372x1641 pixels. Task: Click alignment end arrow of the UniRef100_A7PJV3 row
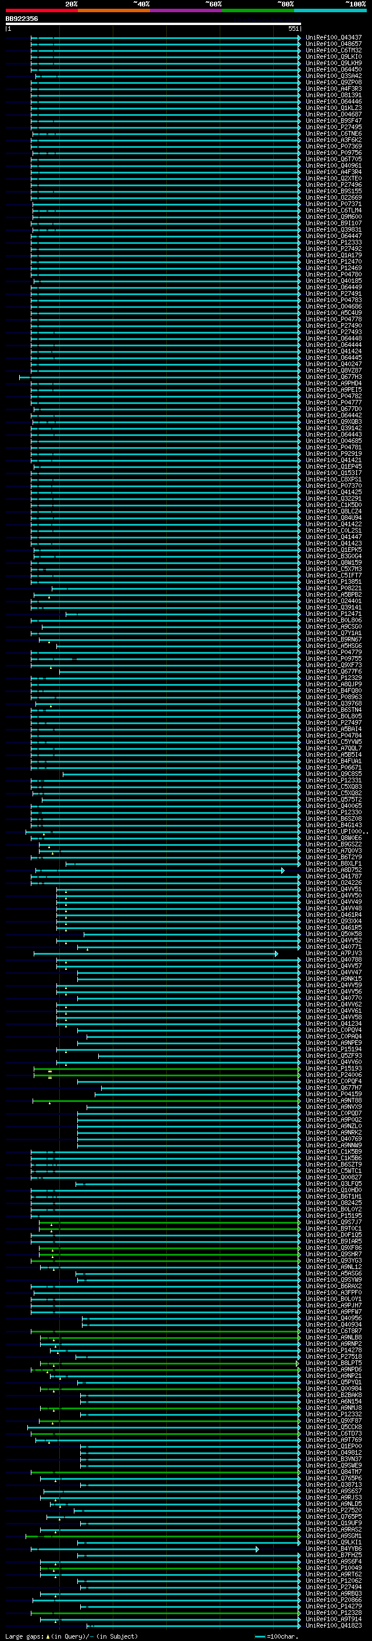[276, 954]
